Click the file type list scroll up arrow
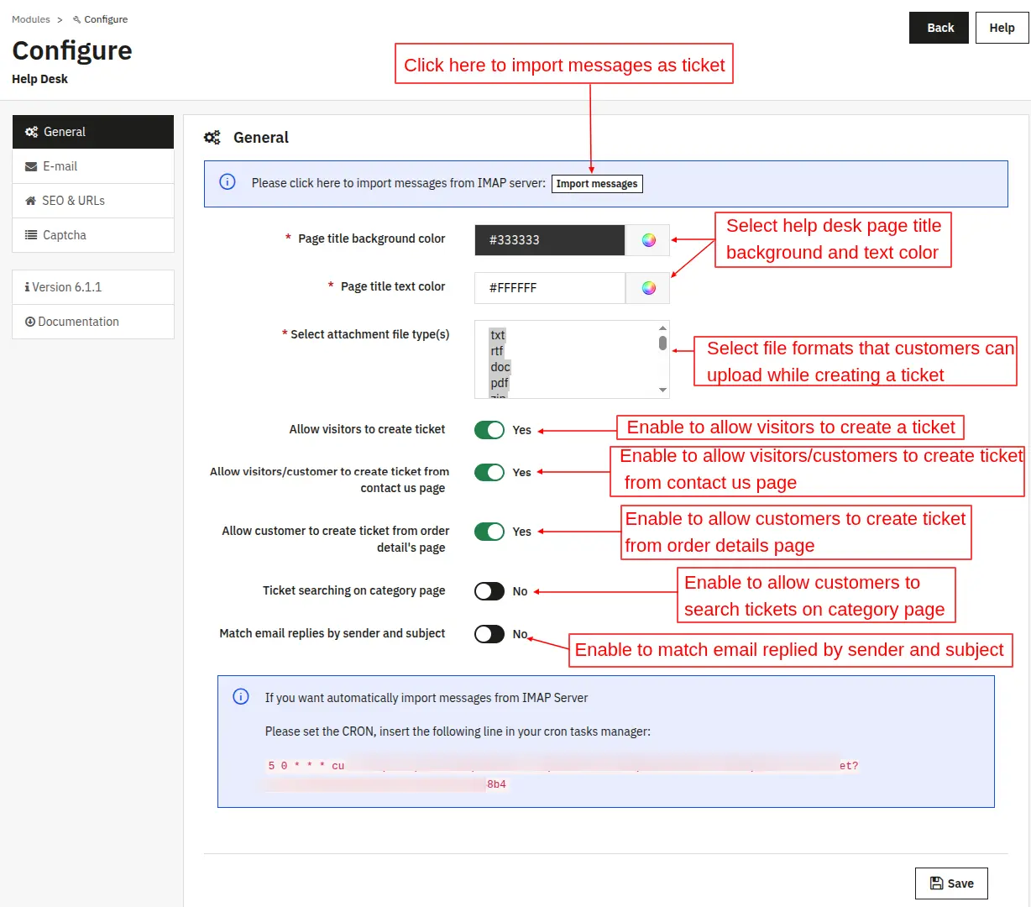This screenshot has height=907, width=1031. coord(662,328)
